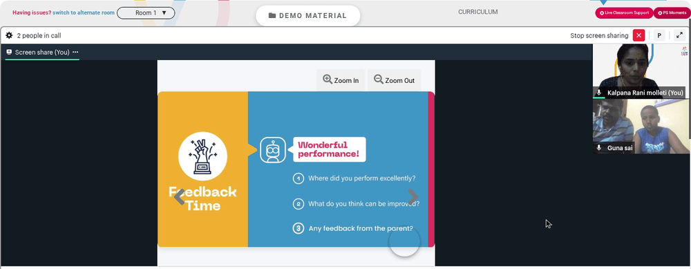Click the Feedback Time heading
Image resolution: width=691 pixels, height=269 pixels.
pyautogui.click(x=202, y=198)
